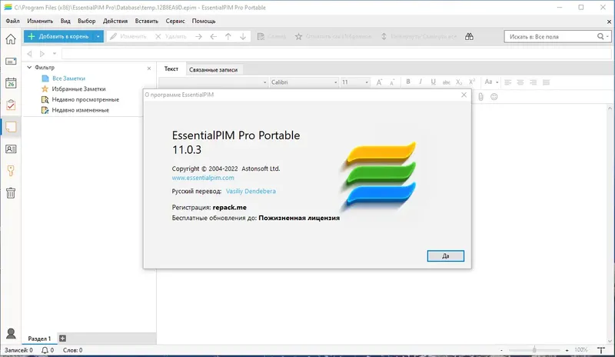Click the Добавить в корень button
This screenshot has height=357, width=615.
point(59,36)
